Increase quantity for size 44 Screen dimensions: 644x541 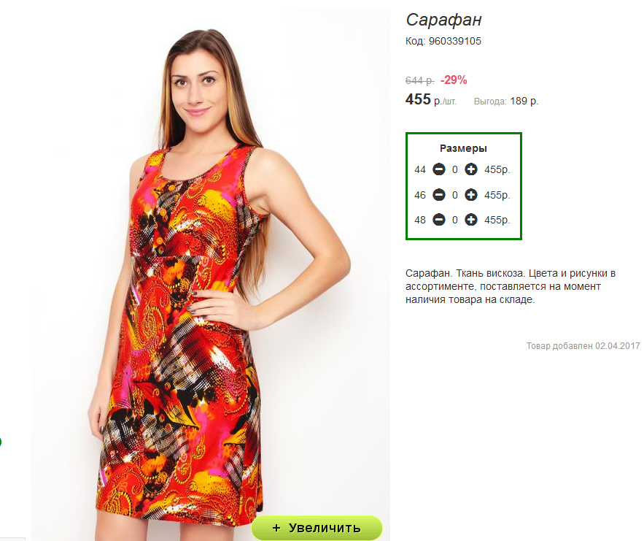470,169
